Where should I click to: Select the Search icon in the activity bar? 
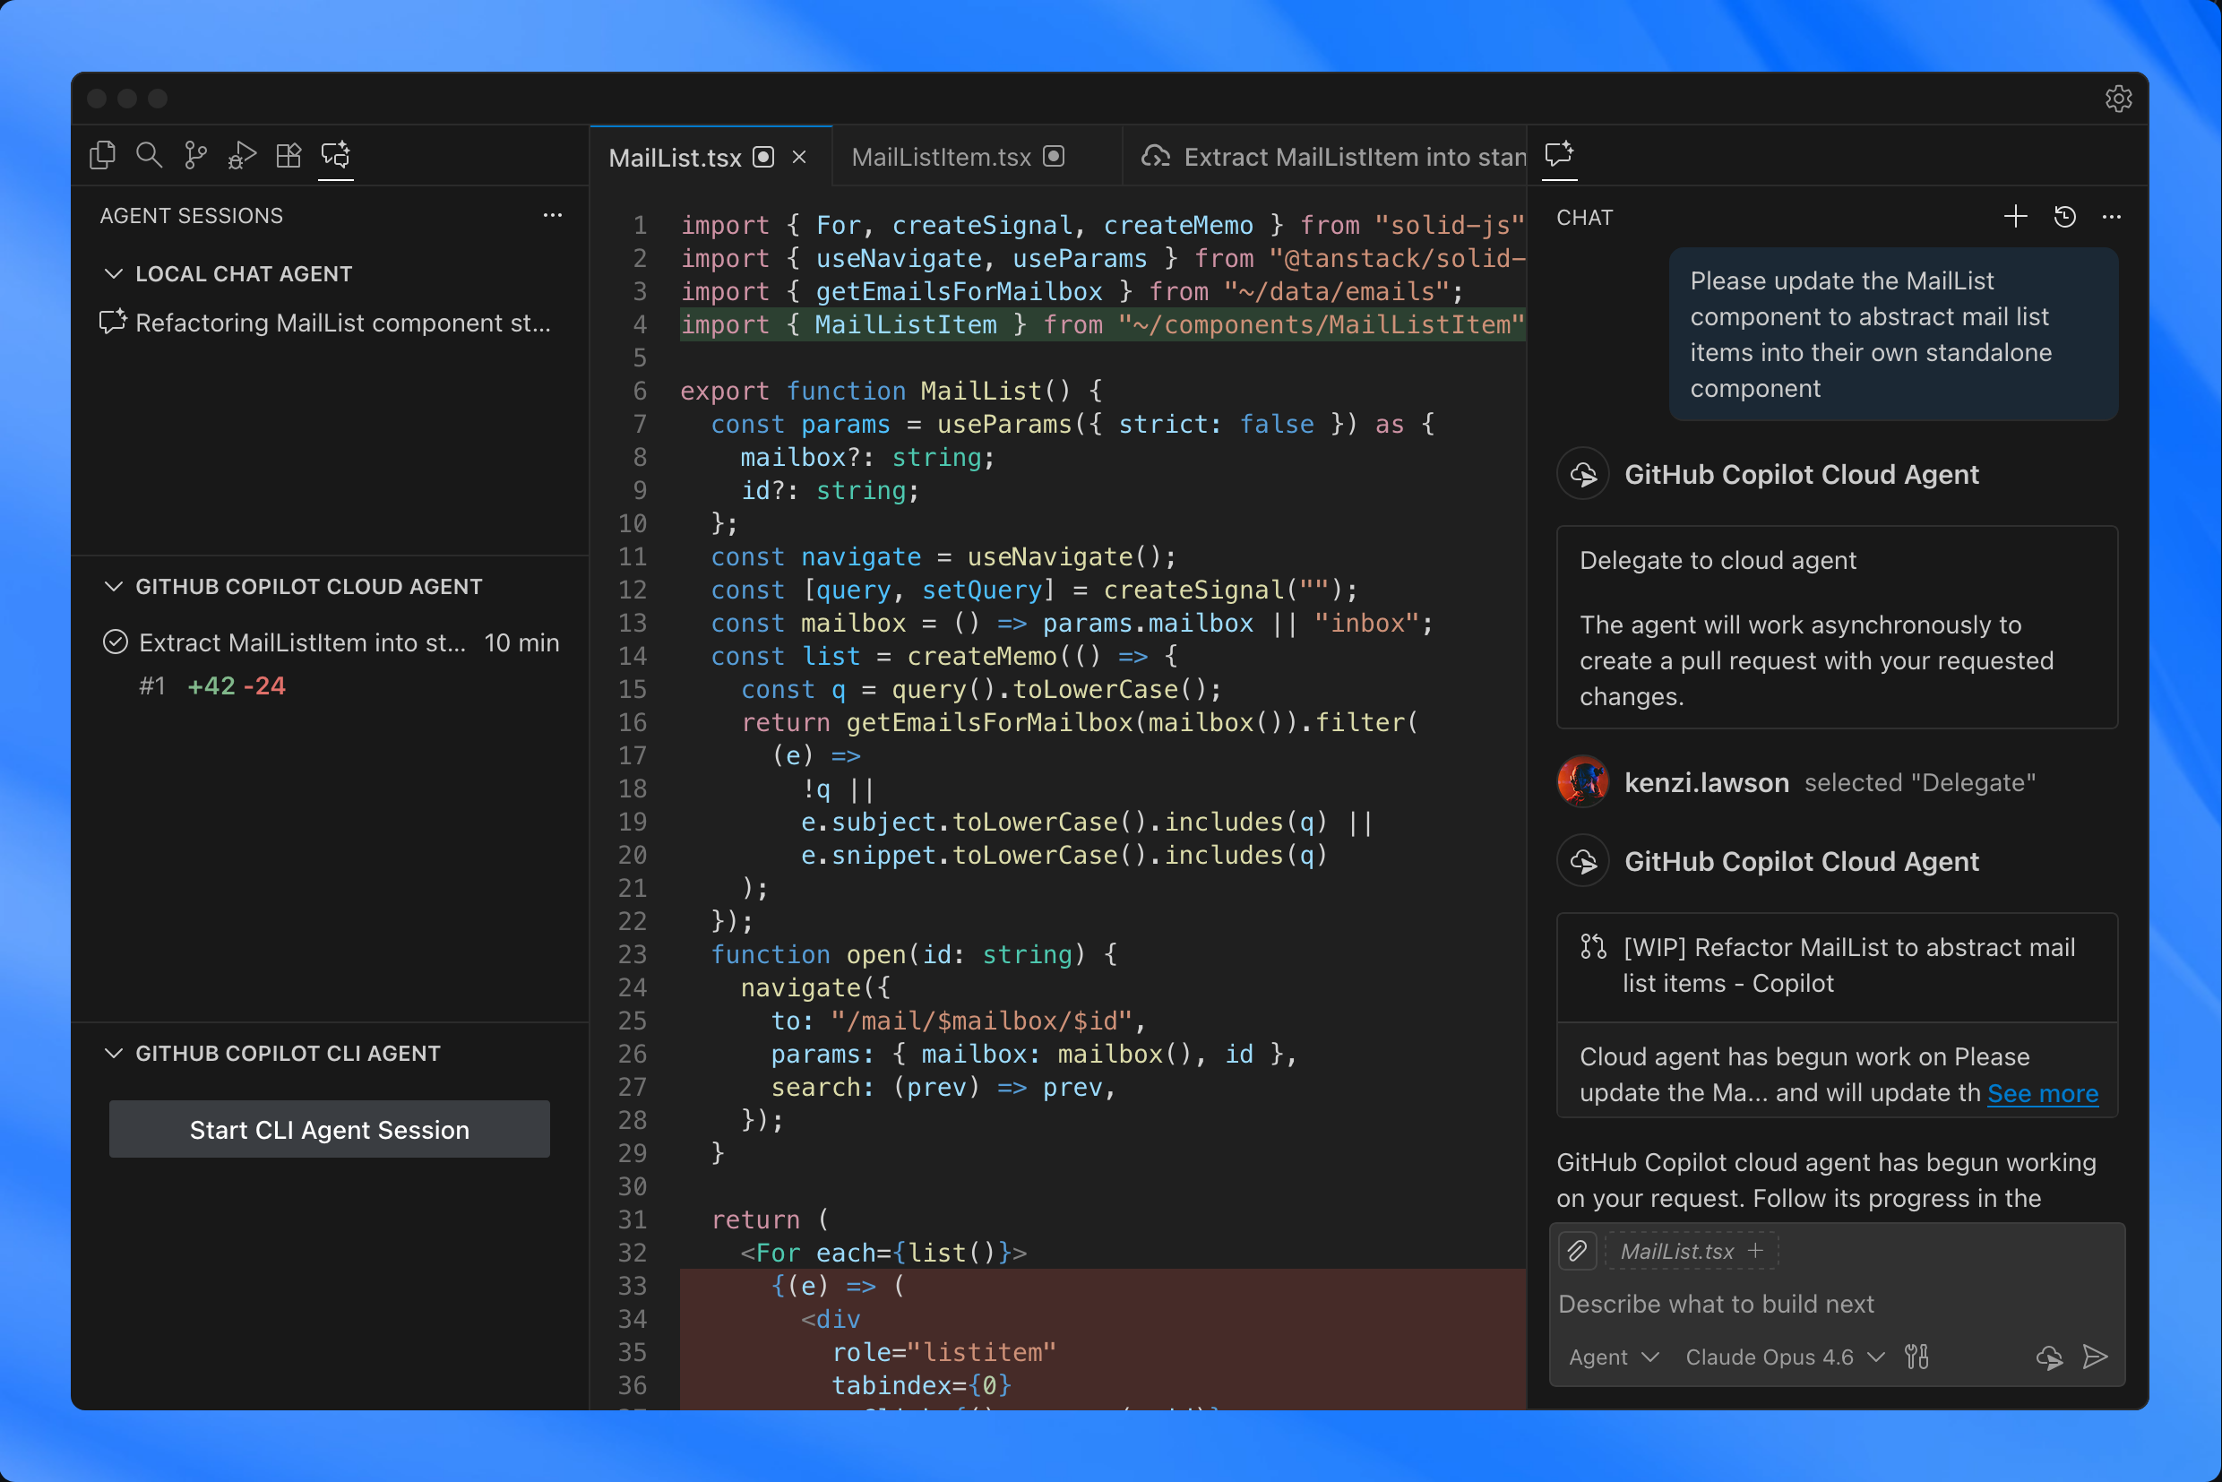point(149,154)
